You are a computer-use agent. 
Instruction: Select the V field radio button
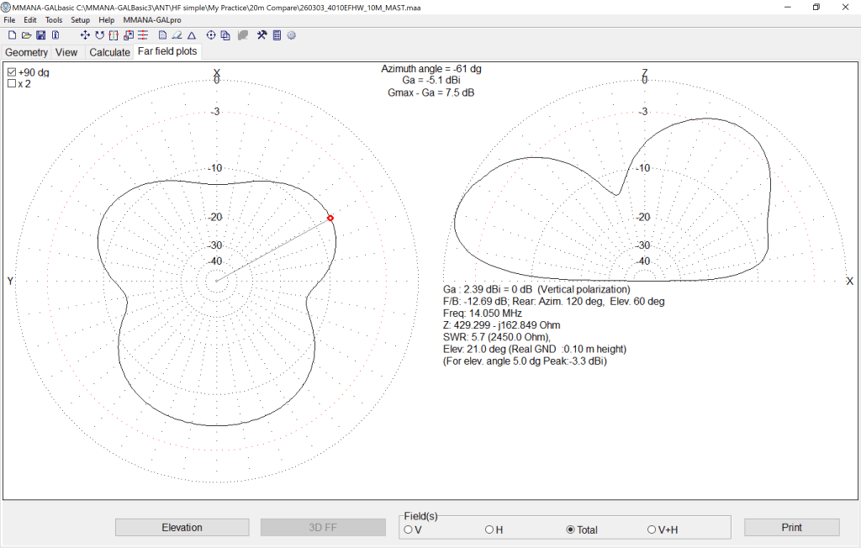click(409, 530)
